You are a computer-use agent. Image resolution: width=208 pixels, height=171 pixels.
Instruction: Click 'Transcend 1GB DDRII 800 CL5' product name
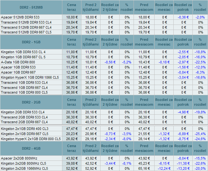pyautogui.click(x=24, y=92)
